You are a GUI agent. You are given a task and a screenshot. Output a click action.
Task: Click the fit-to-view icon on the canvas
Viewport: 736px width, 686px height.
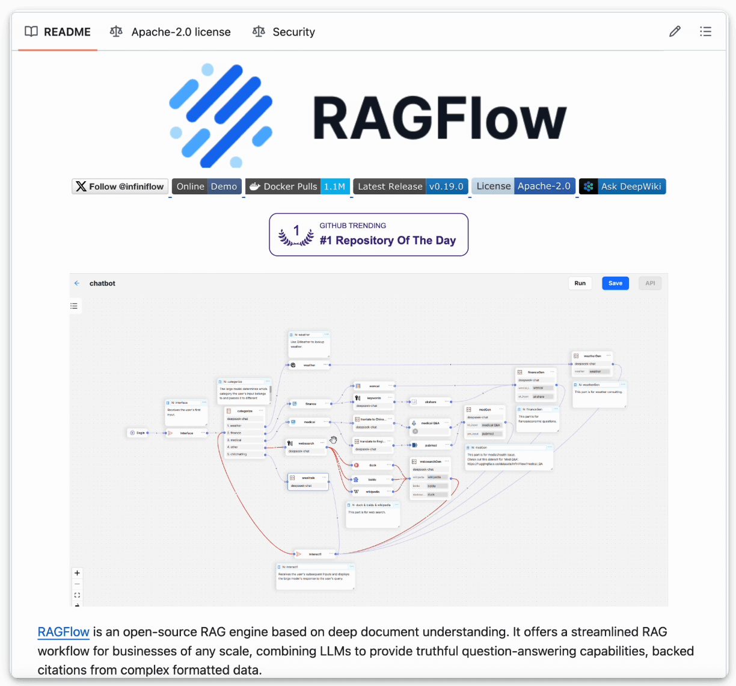[77, 595]
